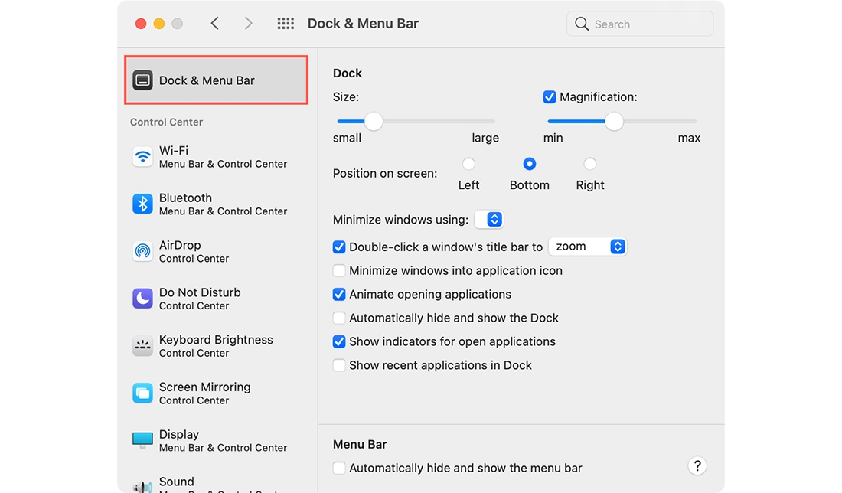The height and width of the screenshot is (493, 842).
Task: Select the Do Not Disturb moon icon
Action: [x=142, y=299]
